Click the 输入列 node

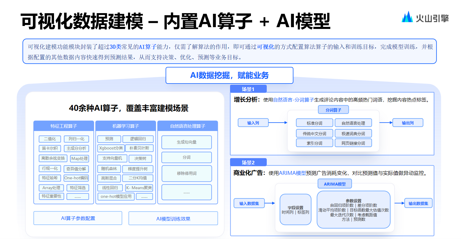click(x=253, y=123)
